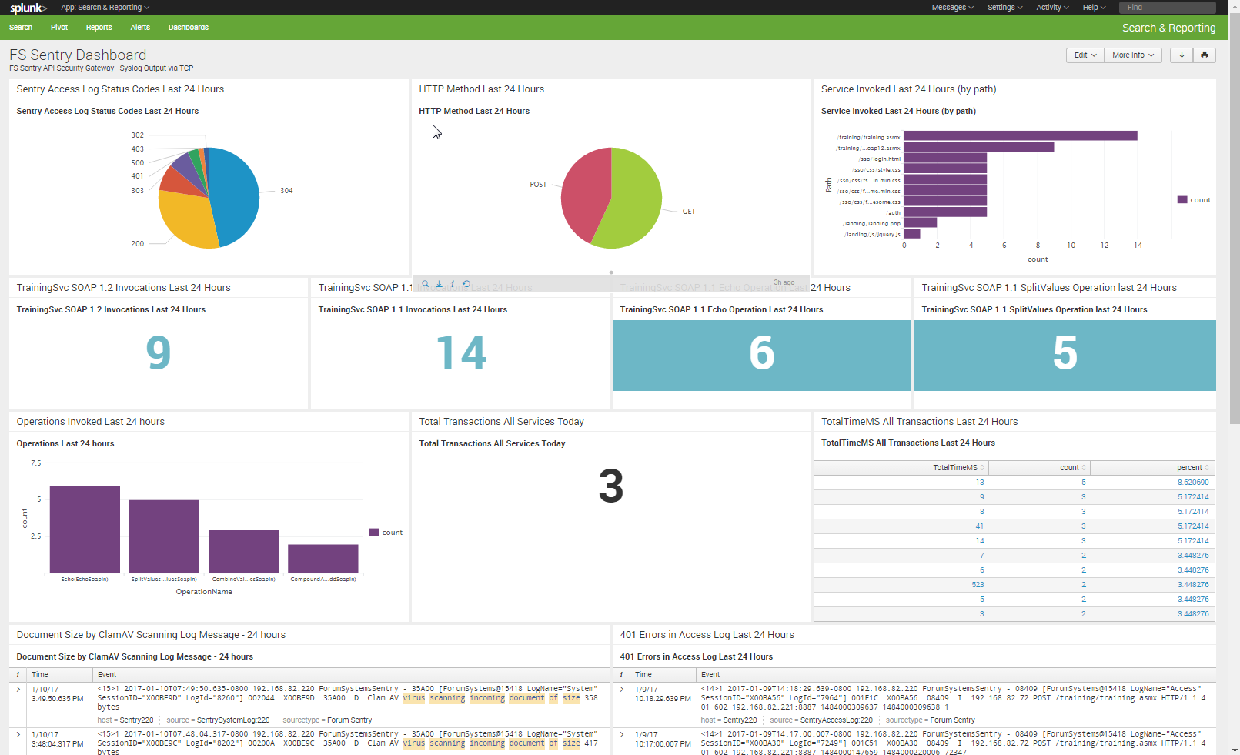Viewport: 1240px width, 755px height.
Task: Open the Alerts tab
Action: 140,28
